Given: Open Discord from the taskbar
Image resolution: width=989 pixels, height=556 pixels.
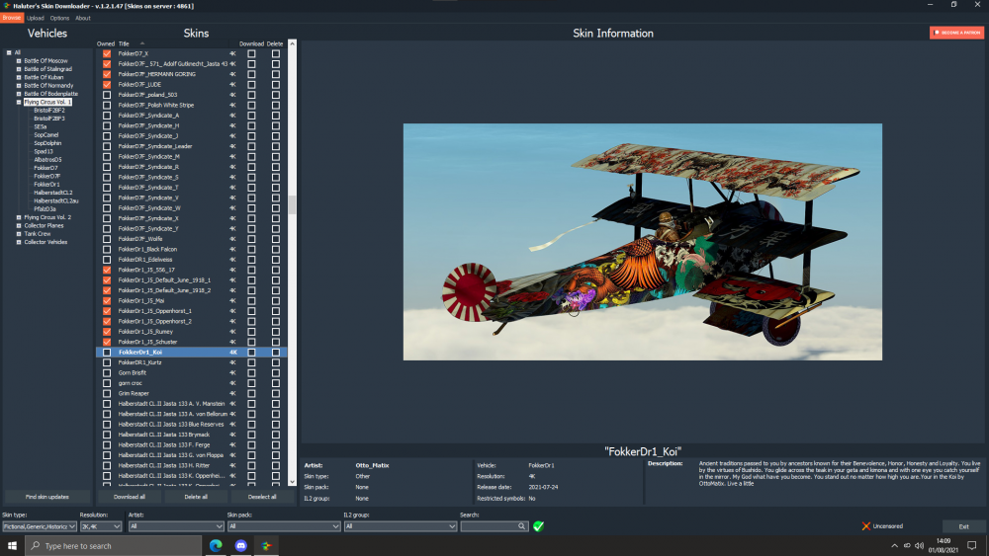Looking at the screenshot, I should (240, 546).
